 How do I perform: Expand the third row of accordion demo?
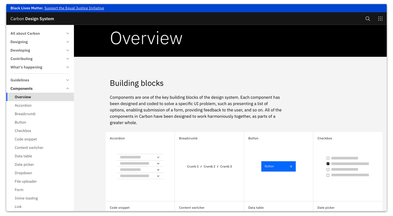coord(140,170)
